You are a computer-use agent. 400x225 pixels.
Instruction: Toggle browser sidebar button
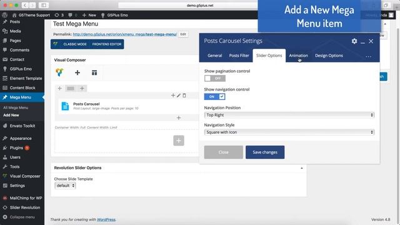pyautogui.click(x=44, y=5)
